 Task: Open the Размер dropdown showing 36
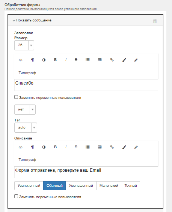coord(24,45)
